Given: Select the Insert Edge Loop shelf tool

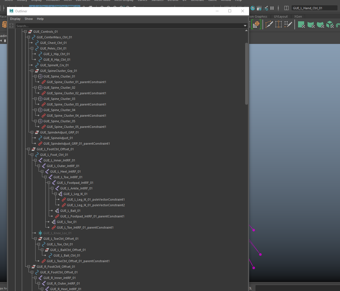Looking at the screenshot, I should (x=278, y=25).
